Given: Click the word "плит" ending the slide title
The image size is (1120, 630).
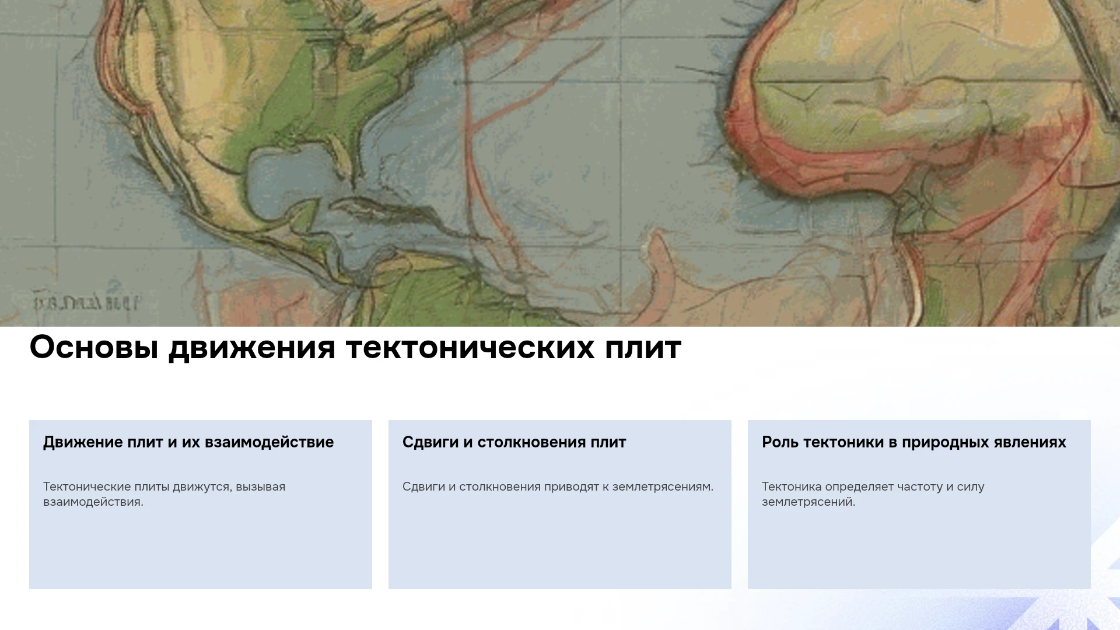Looking at the screenshot, I should (643, 348).
